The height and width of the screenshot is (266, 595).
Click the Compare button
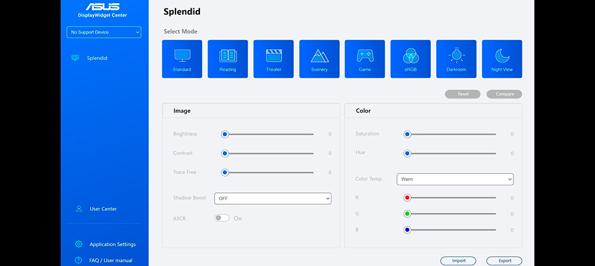coord(505,94)
